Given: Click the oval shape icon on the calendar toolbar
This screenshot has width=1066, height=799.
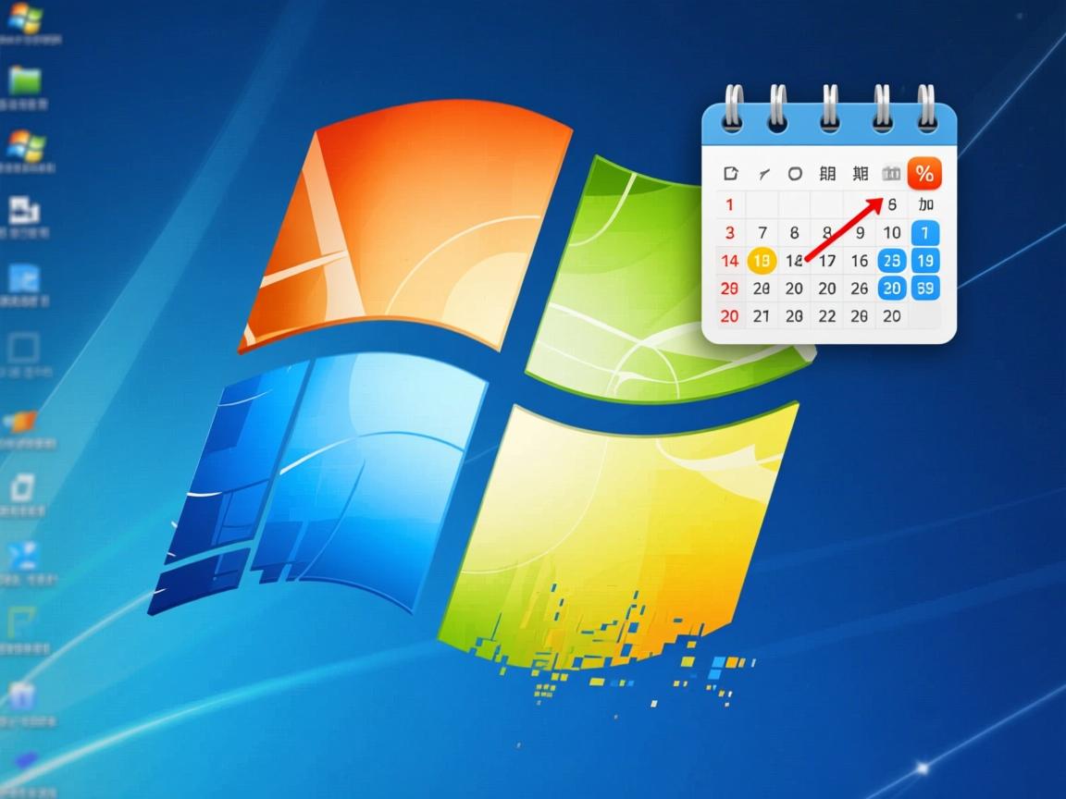Looking at the screenshot, I should point(795,173).
